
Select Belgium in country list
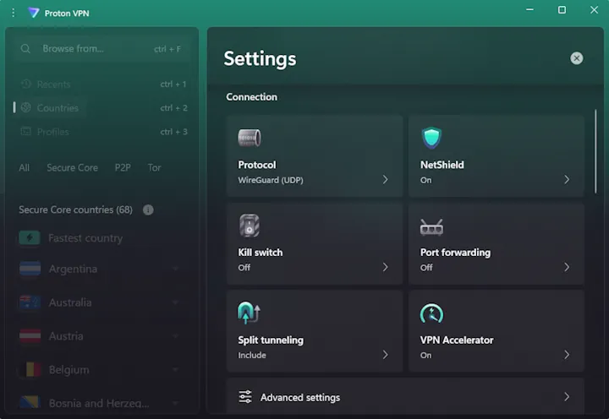[69, 370]
